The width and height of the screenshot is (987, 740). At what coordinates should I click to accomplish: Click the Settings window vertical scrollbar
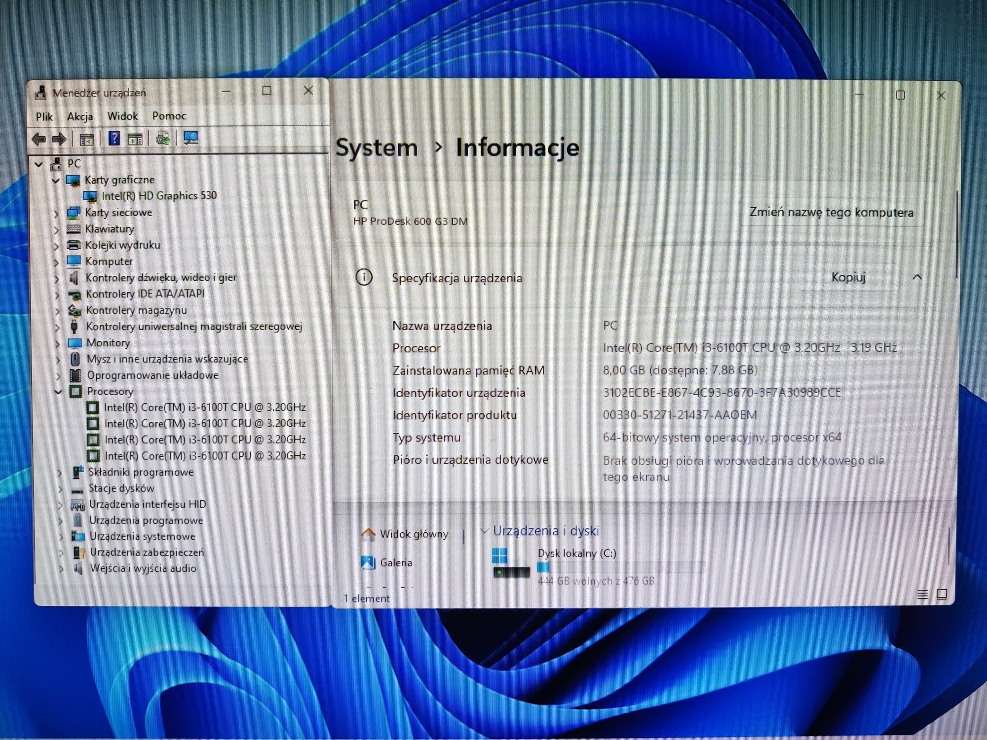coord(957,234)
